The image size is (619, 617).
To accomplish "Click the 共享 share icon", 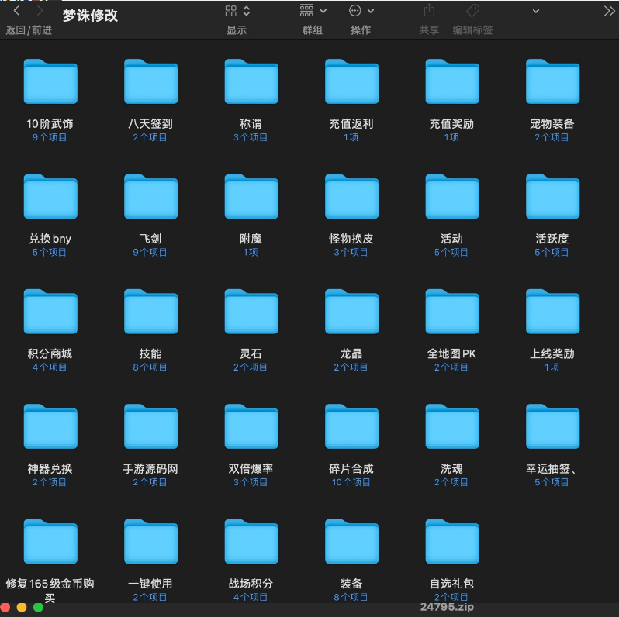I will 429,11.
